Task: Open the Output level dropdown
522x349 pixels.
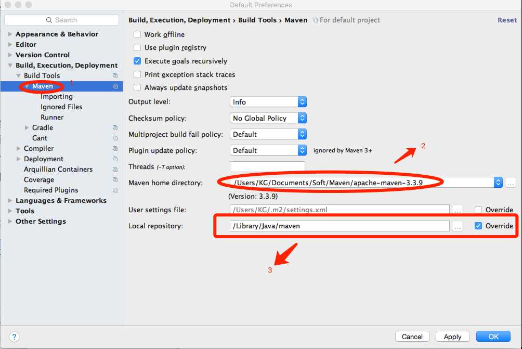Action: pyautogui.click(x=302, y=102)
